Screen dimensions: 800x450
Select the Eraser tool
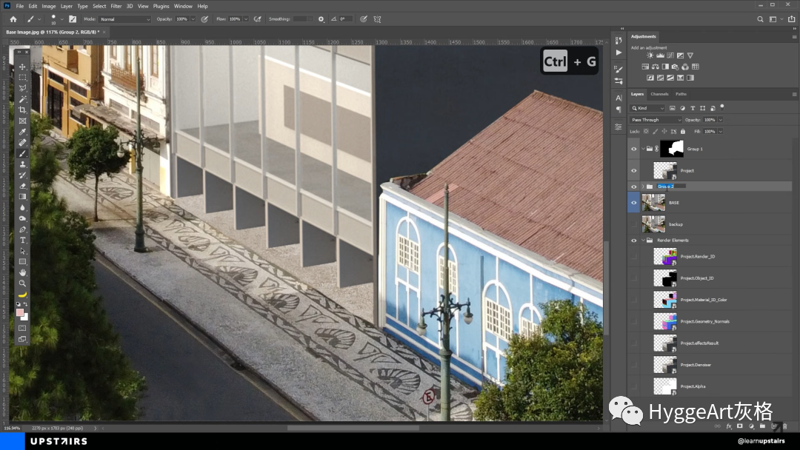coord(22,186)
